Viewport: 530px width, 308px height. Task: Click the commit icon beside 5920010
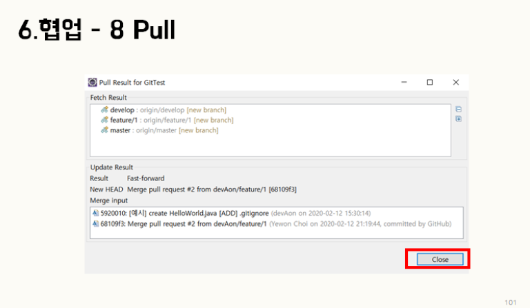click(96, 213)
